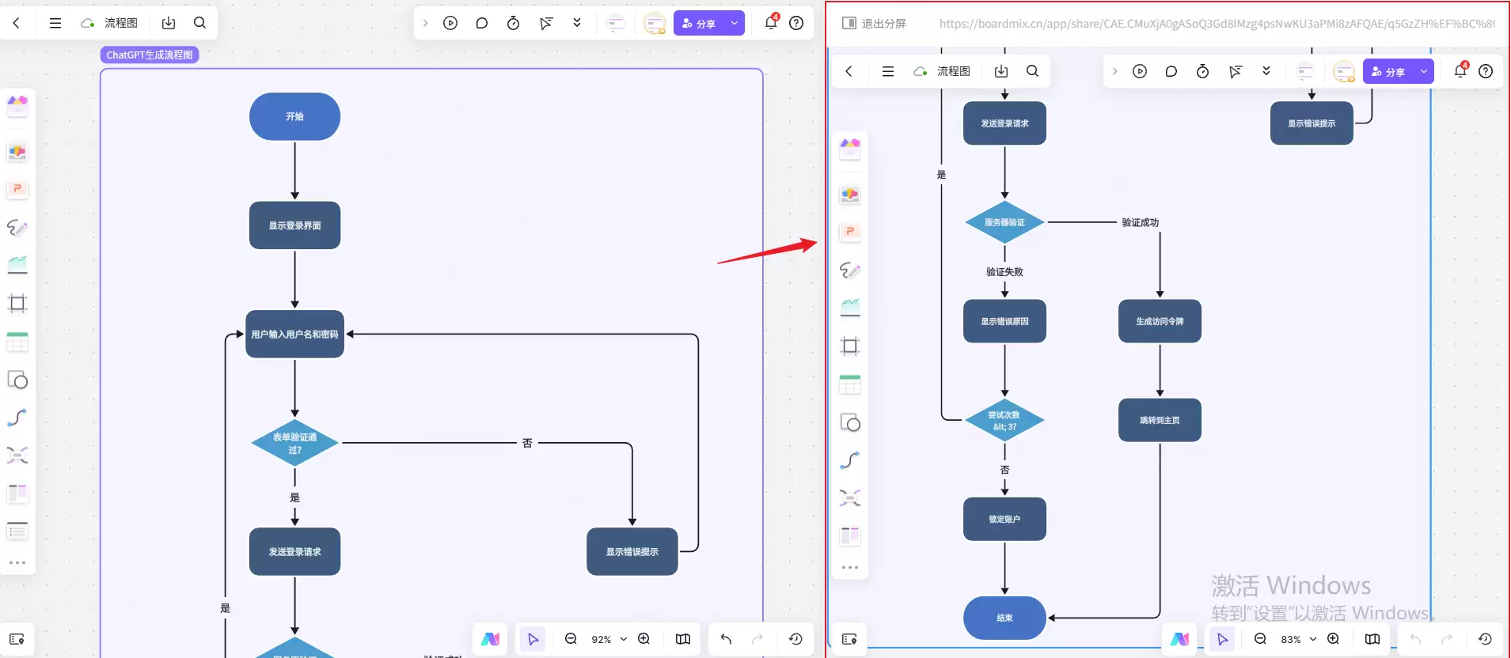Open share dropdown arrow in left window

[x=735, y=23]
